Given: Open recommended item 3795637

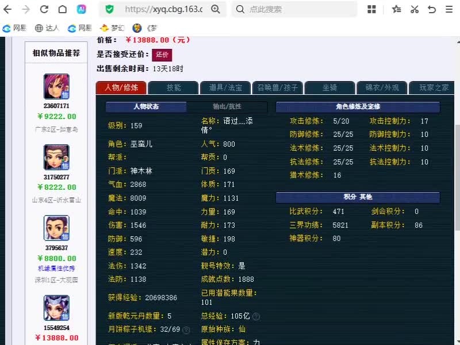Looking at the screenshot, I should click(56, 248).
